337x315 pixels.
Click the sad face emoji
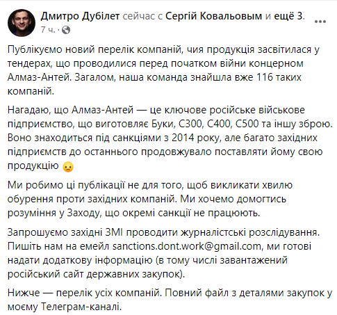[68, 167]
